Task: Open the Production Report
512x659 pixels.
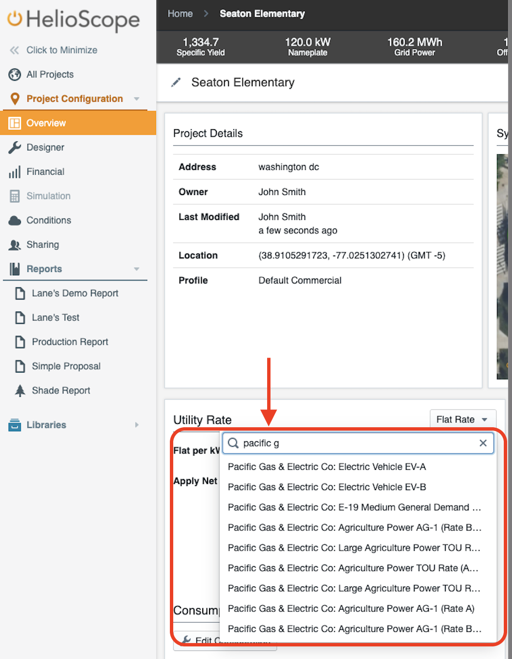Action: 70,342
